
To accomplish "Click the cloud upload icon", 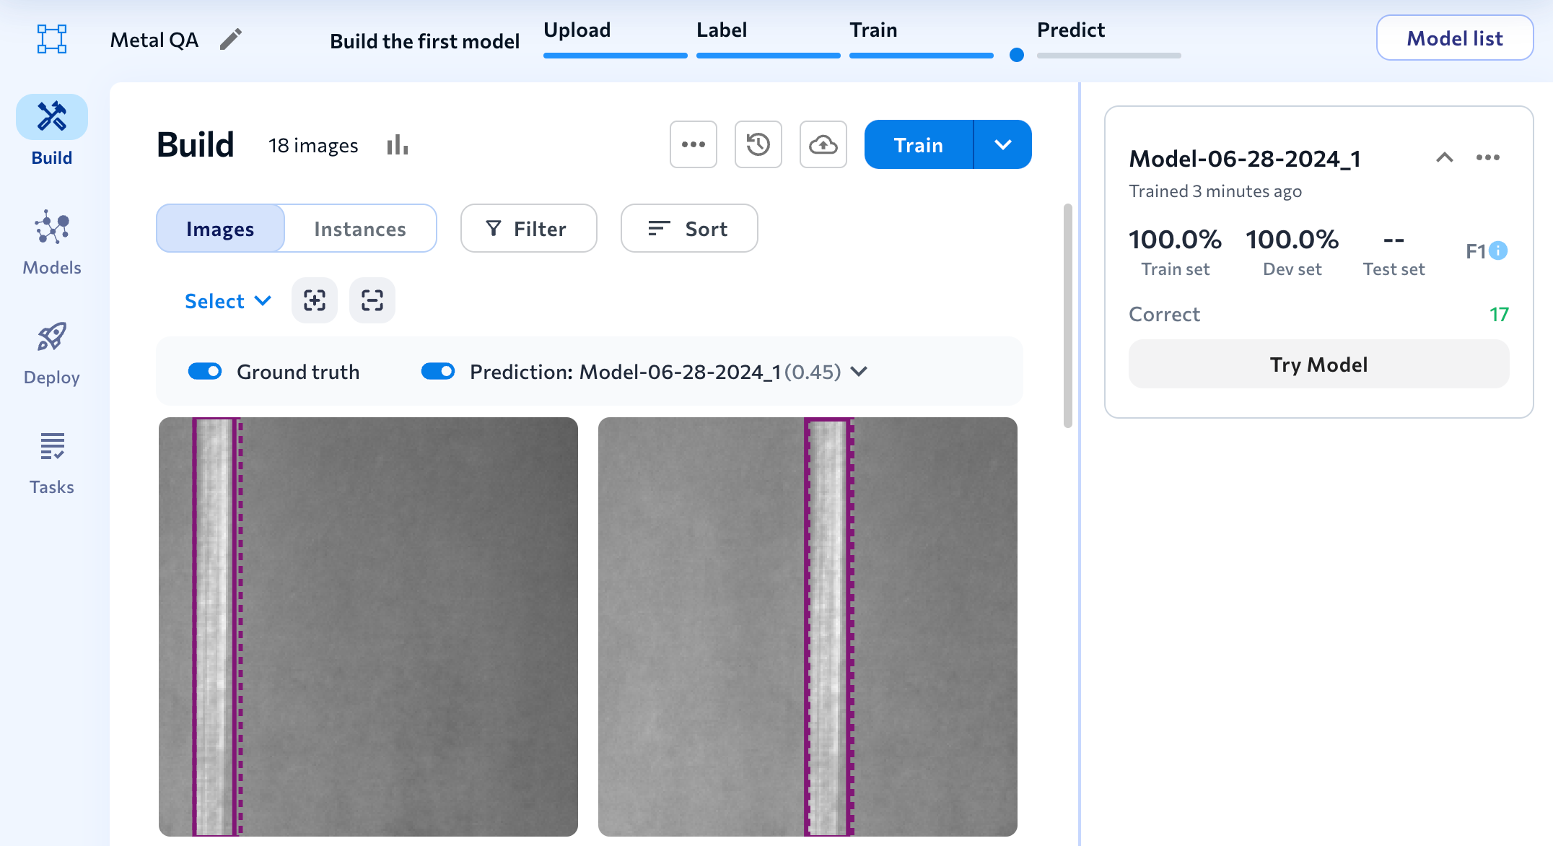I will pyautogui.click(x=823, y=144).
